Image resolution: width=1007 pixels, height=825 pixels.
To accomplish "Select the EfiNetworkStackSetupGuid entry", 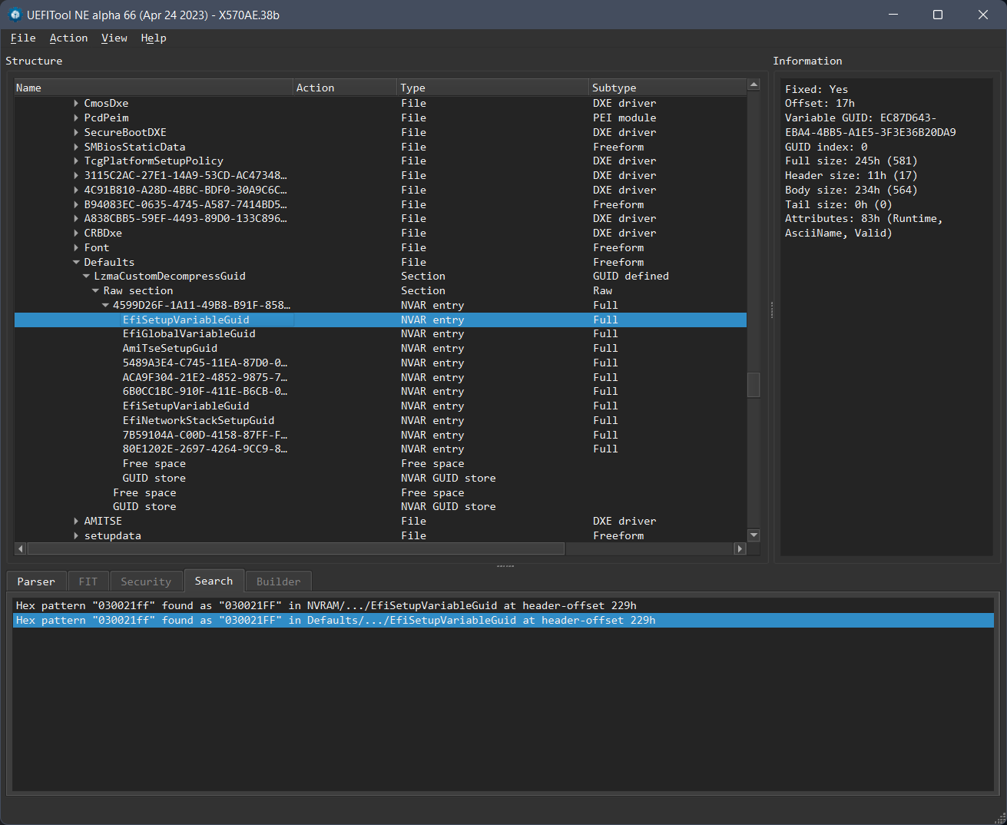I will coord(198,420).
